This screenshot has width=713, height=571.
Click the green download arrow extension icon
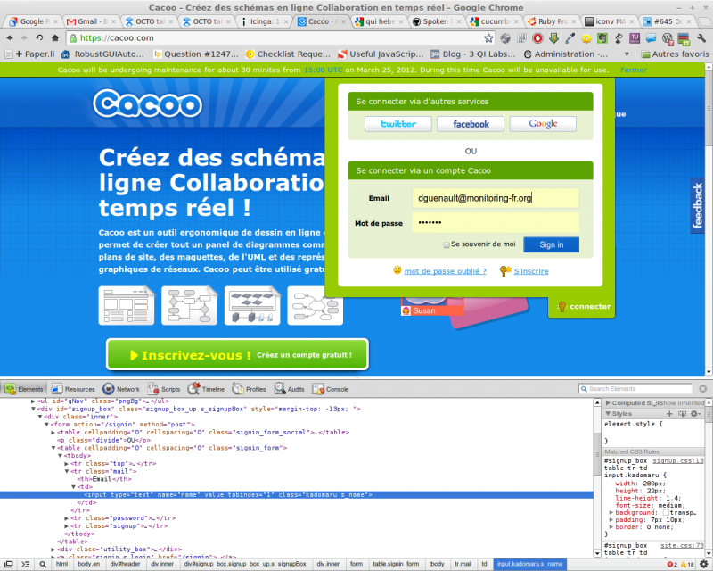coord(553,38)
